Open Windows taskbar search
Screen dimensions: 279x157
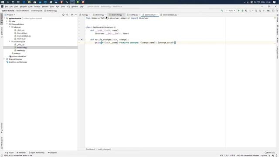tap(8, 2)
